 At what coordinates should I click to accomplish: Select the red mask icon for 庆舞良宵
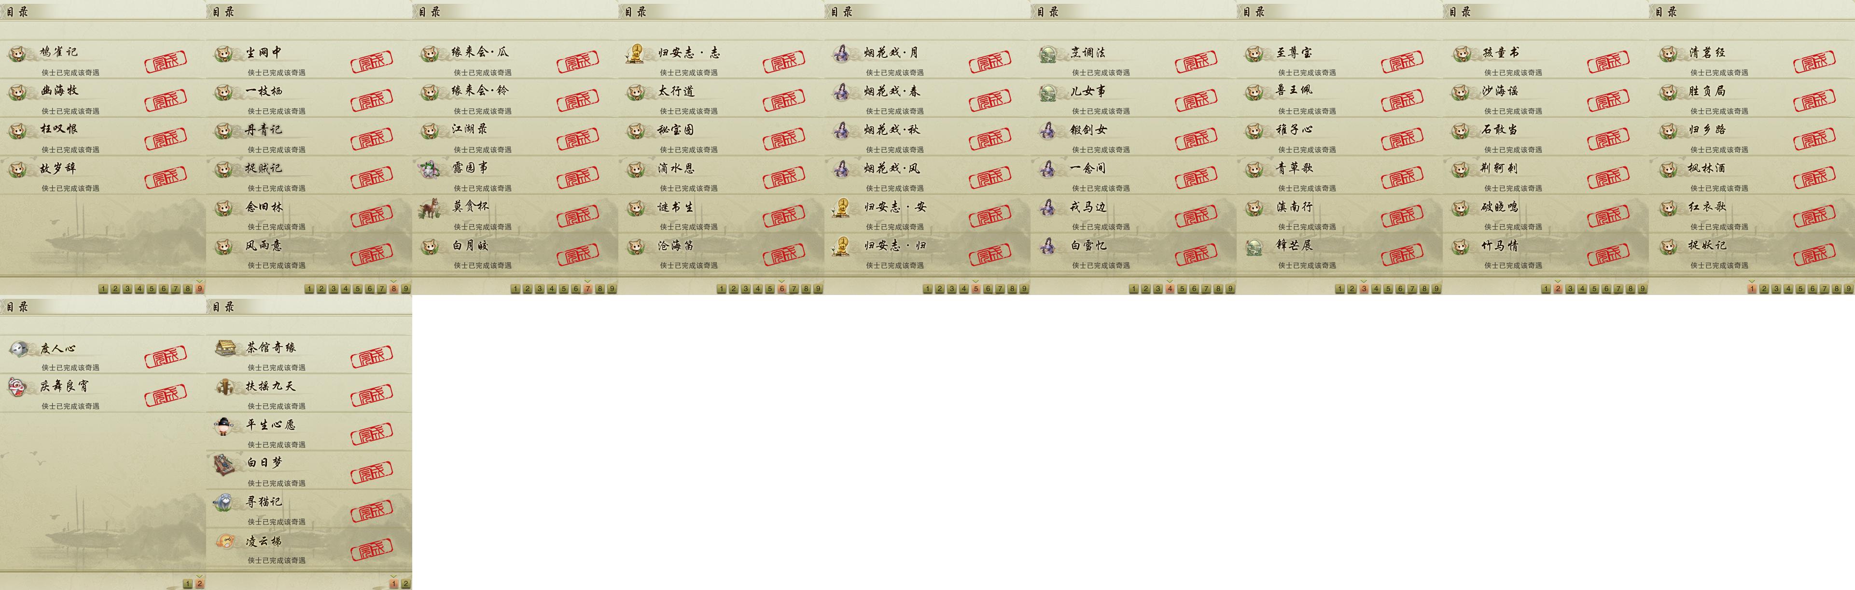(x=18, y=387)
